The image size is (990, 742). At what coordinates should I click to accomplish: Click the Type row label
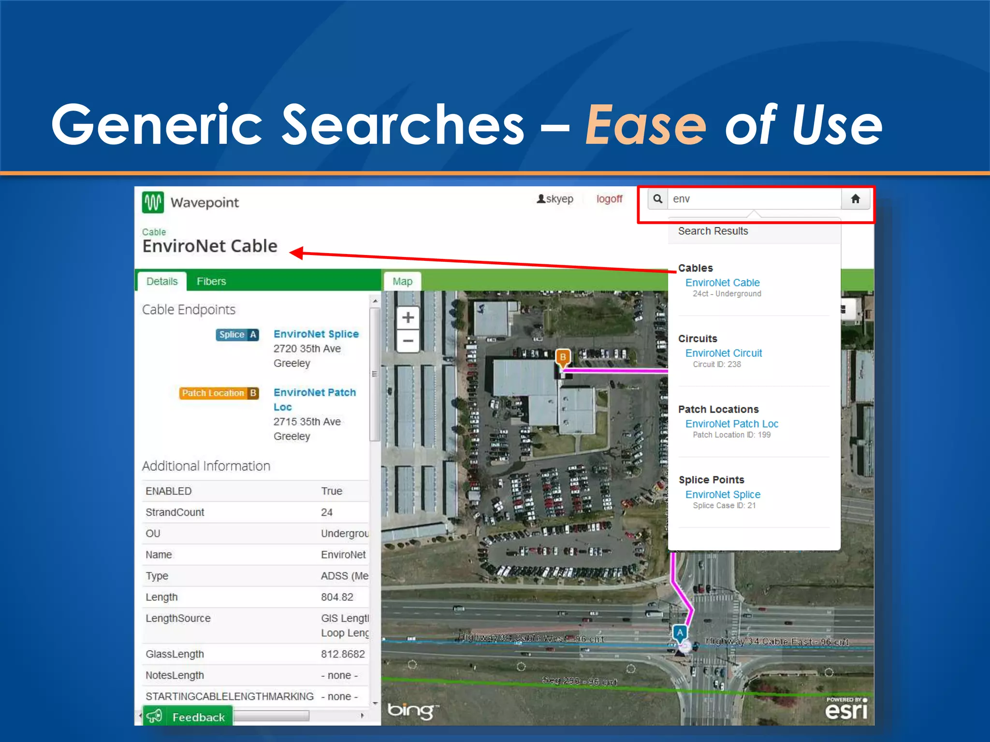tap(157, 576)
